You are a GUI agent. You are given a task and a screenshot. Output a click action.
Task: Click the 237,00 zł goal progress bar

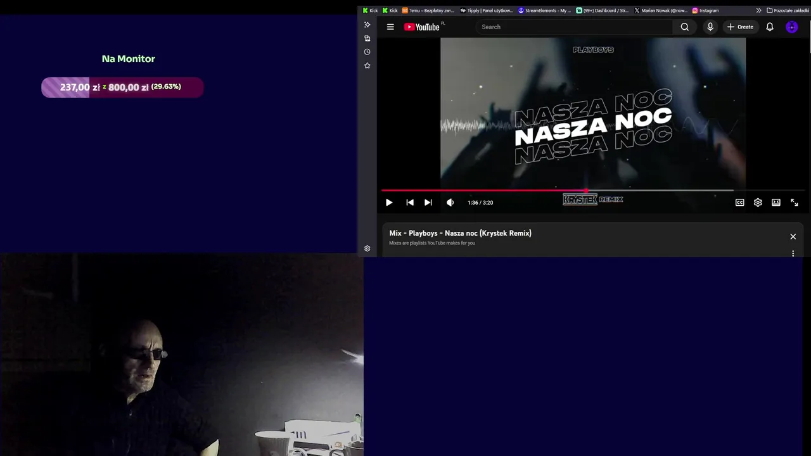pyautogui.click(x=122, y=87)
